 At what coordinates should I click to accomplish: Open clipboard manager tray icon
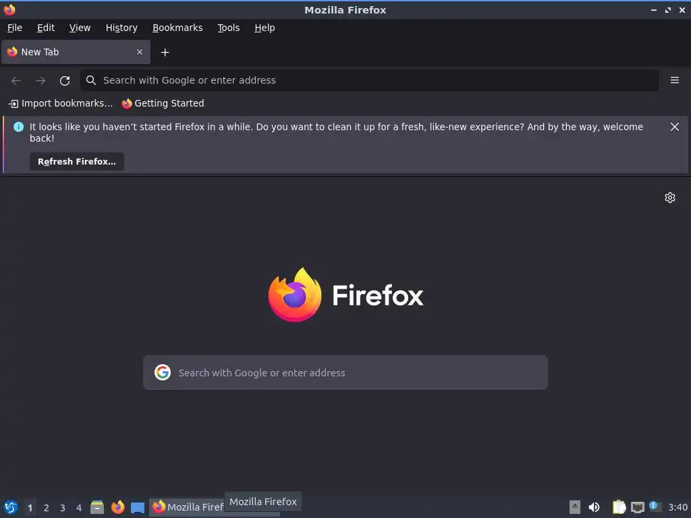coord(619,507)
